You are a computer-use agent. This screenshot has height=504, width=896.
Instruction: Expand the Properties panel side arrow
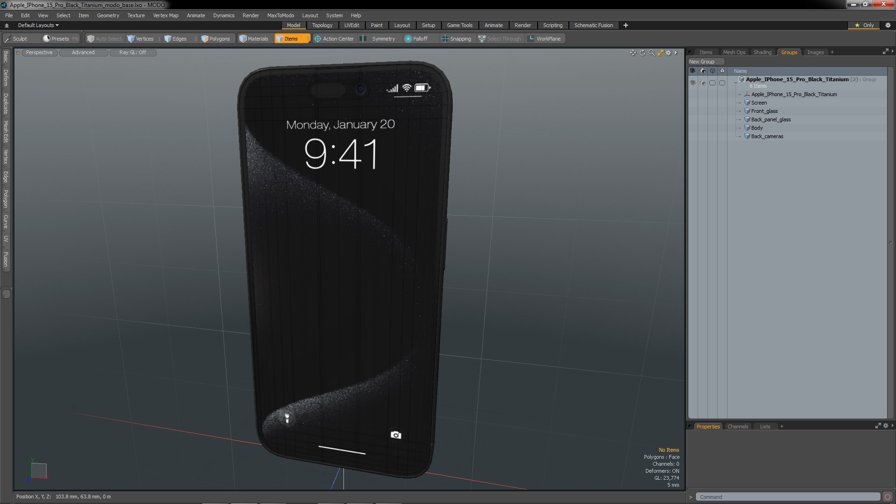(893, 426)
